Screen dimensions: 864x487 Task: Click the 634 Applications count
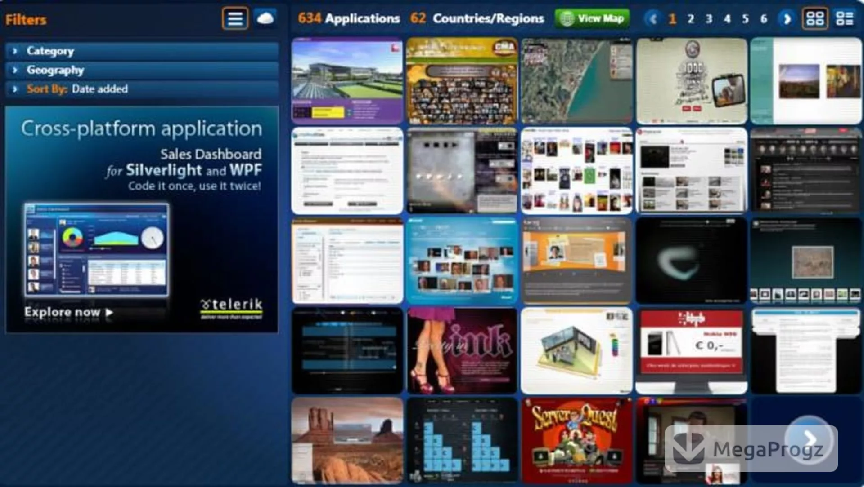349,18
